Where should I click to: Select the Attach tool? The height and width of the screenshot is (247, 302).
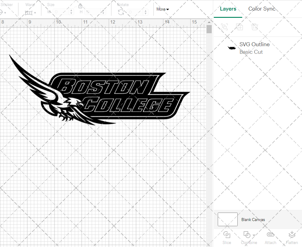[x=270, y=238]
